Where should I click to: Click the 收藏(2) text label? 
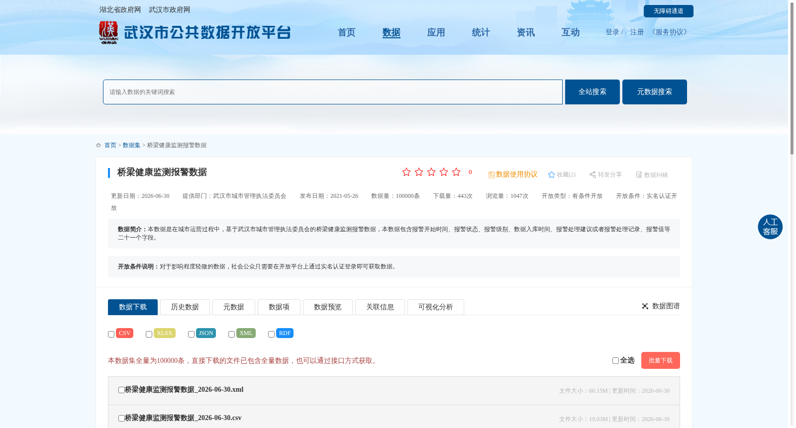pyautogui.click(x=566, y=174)
